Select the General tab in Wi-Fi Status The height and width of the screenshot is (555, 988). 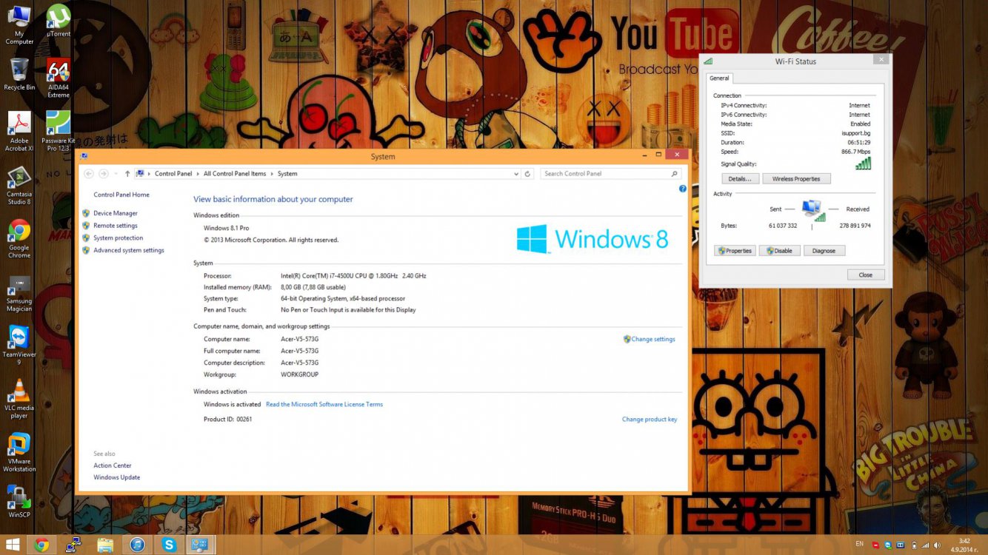point(719,78)
